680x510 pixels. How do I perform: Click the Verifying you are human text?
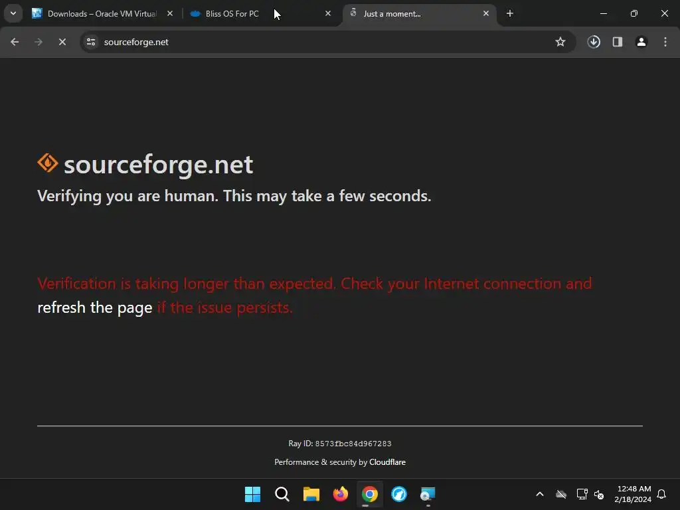234,196
